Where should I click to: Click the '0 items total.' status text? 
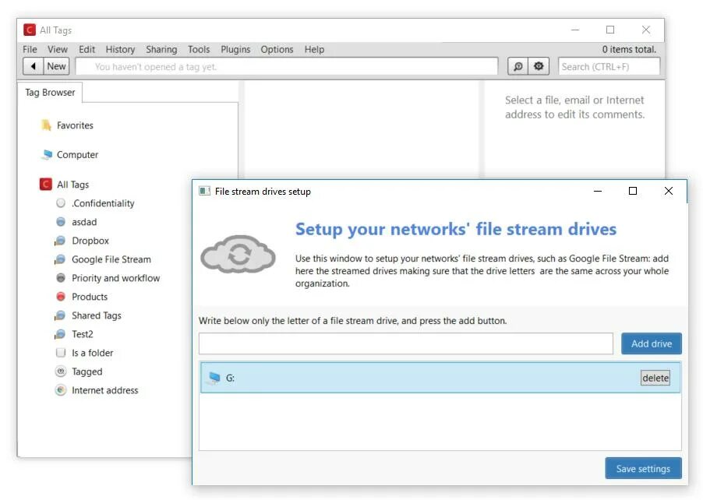tap(629, 49)
